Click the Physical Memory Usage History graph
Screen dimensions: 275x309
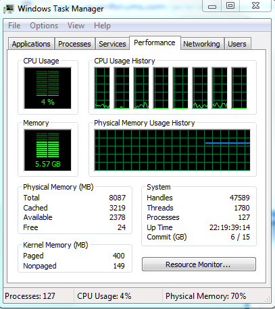(x=172, y=150)
